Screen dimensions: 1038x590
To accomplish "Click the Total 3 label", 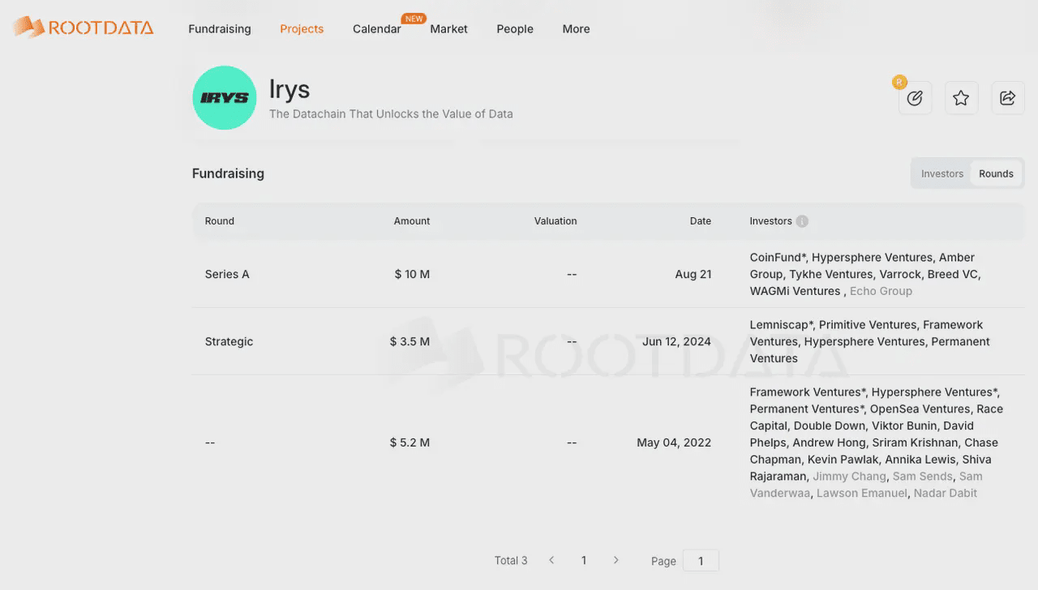I will tap(511, 560).
